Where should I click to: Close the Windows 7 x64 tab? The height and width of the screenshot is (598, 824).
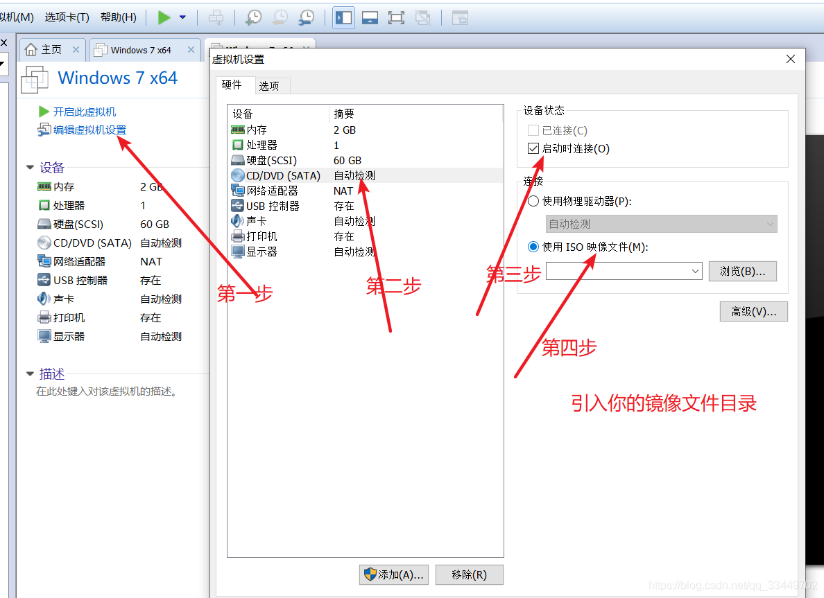pos(191,49)
